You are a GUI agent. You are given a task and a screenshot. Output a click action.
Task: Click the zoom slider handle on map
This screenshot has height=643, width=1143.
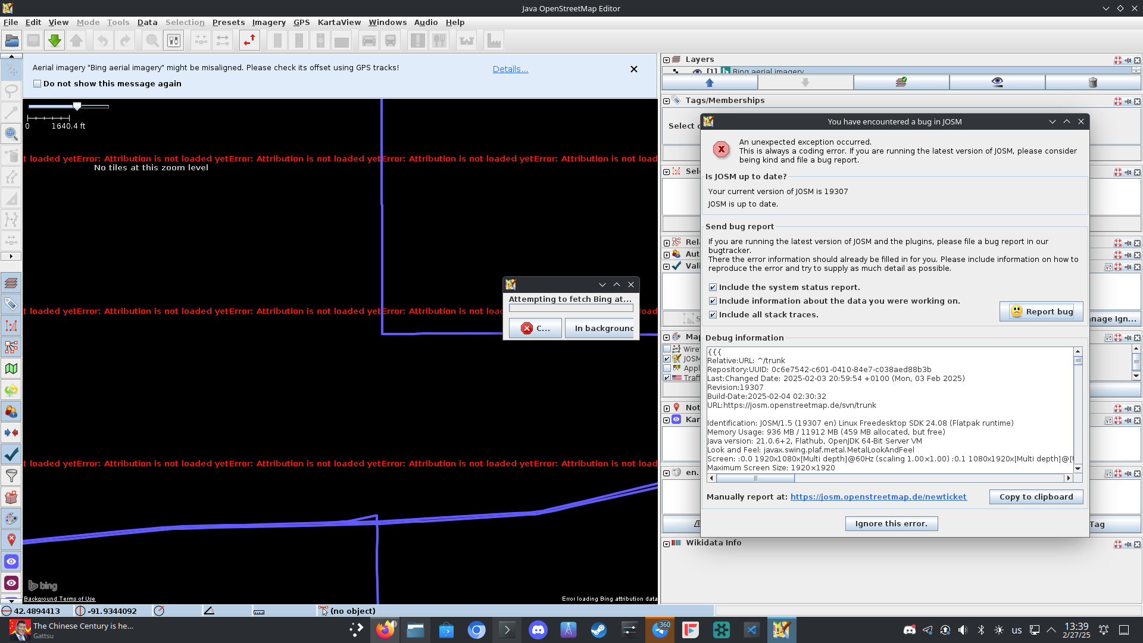click(77, 106)
